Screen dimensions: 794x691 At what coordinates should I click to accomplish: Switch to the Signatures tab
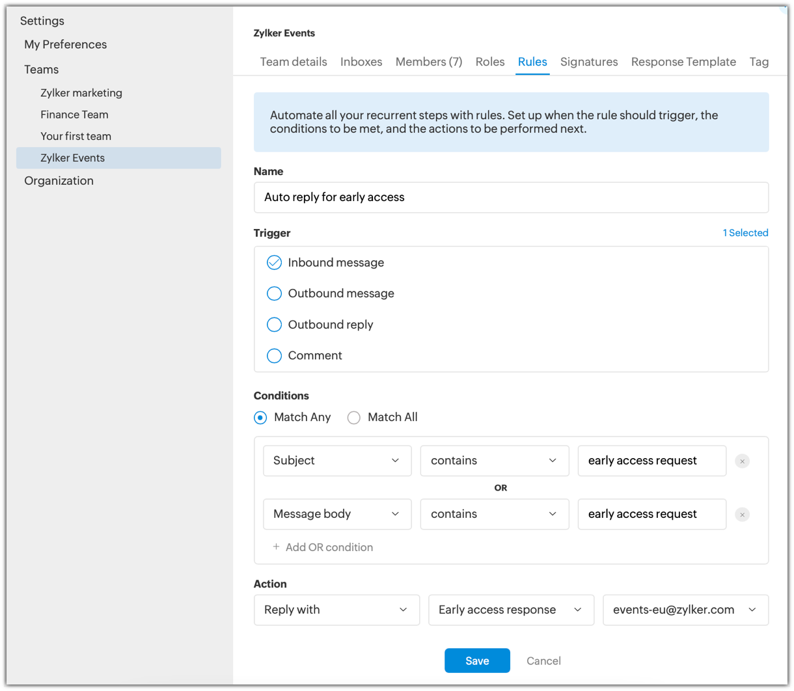(x=589, y=62)
